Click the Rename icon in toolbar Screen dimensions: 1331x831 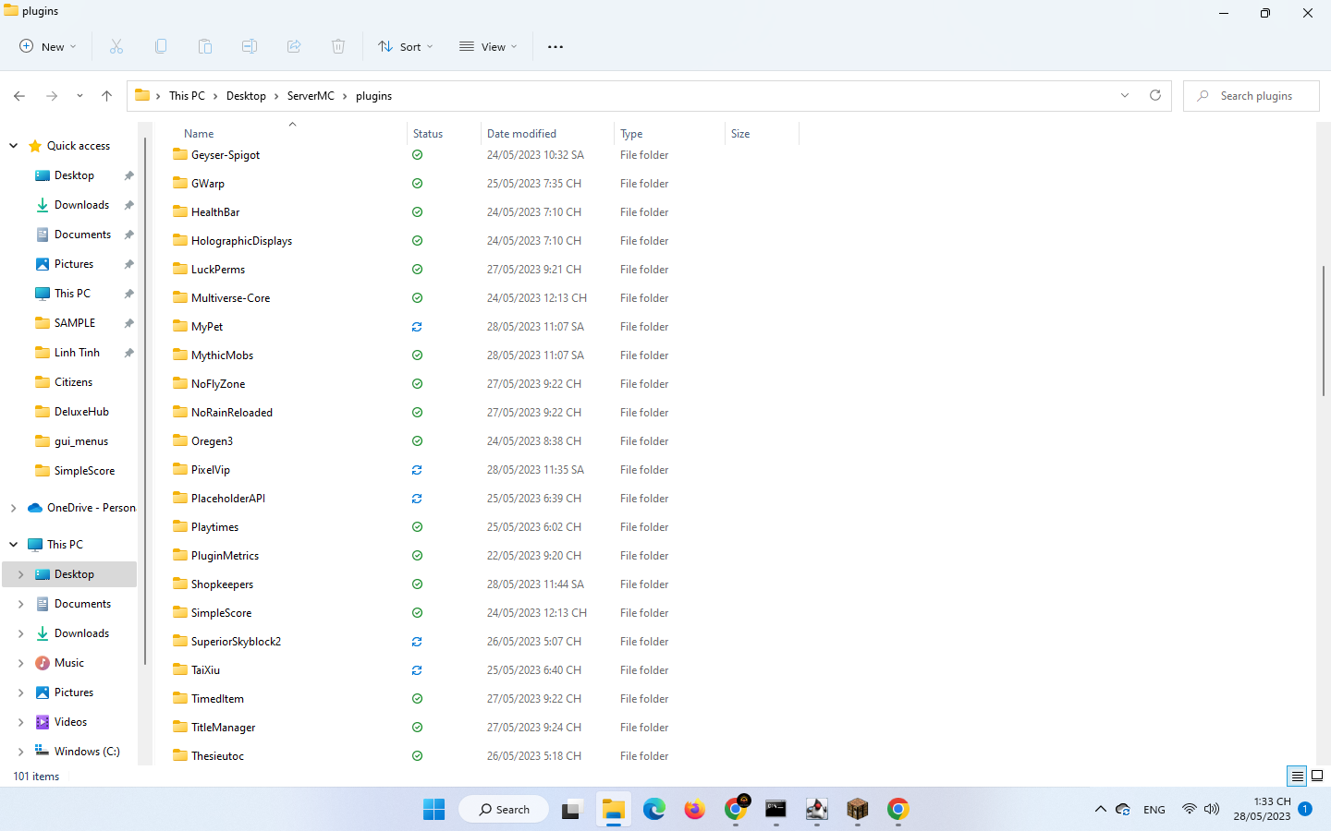(x=250, y=46)
